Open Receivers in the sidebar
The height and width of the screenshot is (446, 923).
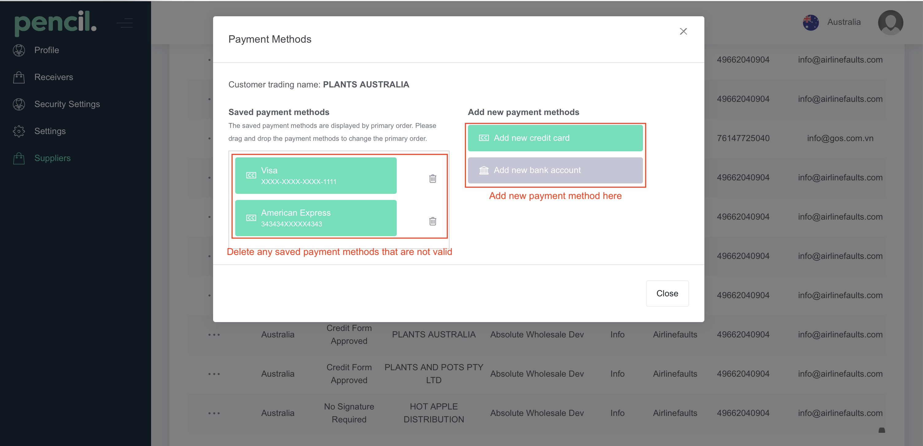(x=53, y=77)
